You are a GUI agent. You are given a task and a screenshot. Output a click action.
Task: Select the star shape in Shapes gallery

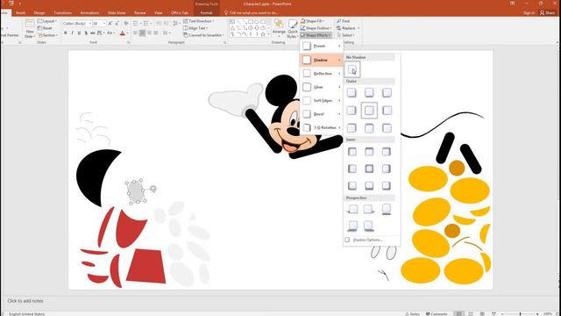pyautogui.click(x=263, y=34)
